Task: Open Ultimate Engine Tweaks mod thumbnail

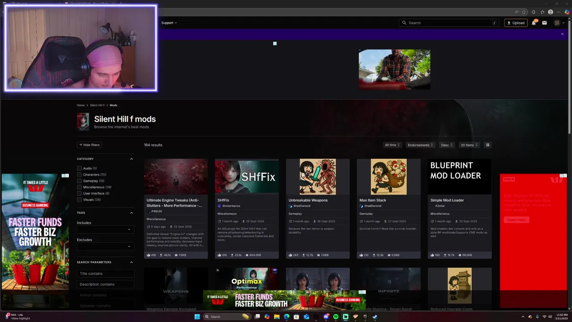Action: click(176, 176)
